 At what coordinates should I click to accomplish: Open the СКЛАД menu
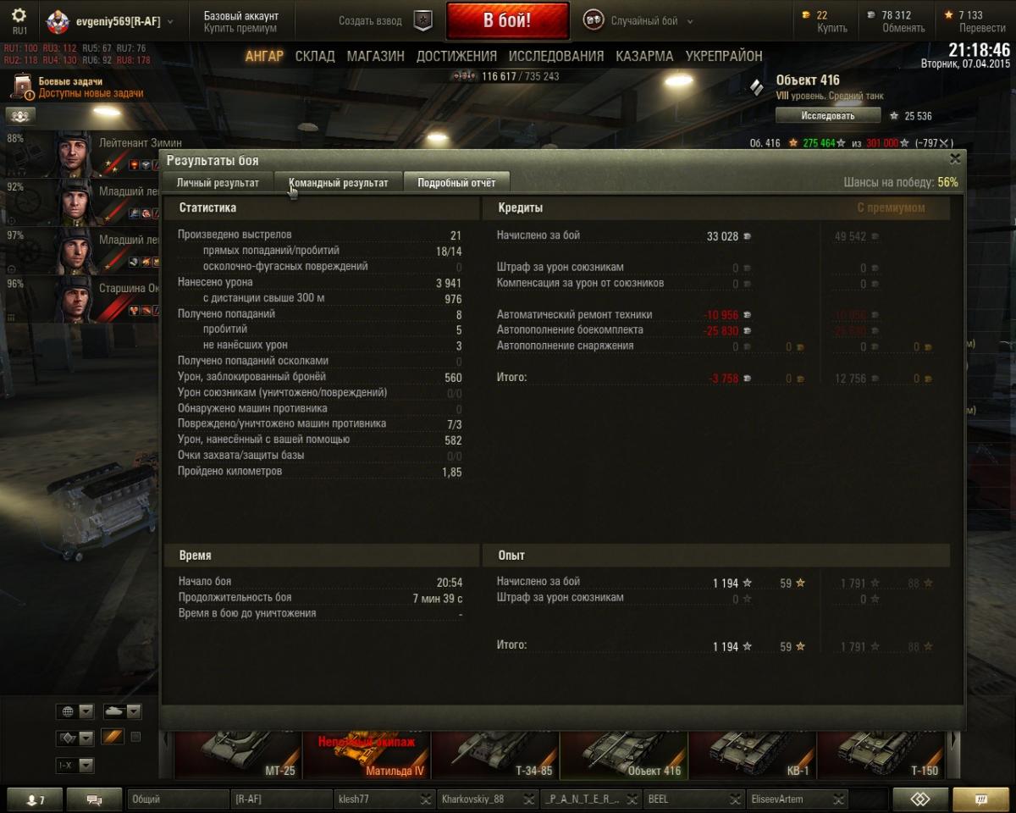point(315,56)
